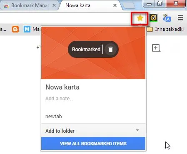Click the newtab URL text

[x=54, y=116]
